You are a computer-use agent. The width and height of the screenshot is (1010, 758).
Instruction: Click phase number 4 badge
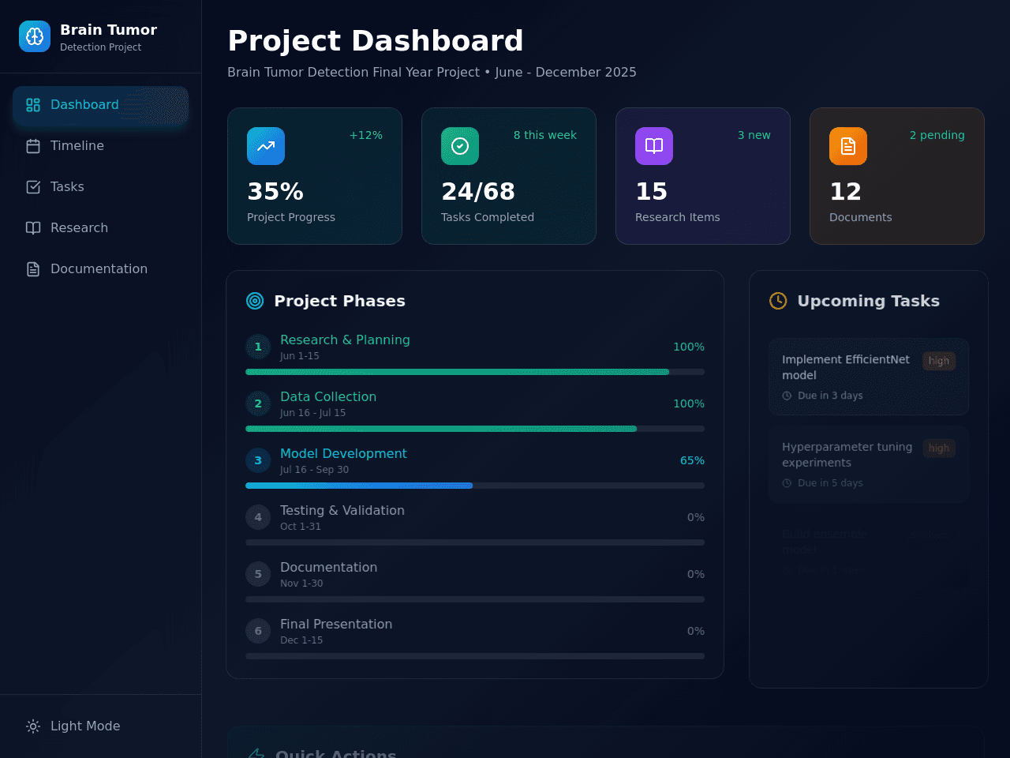click(258, 517)
